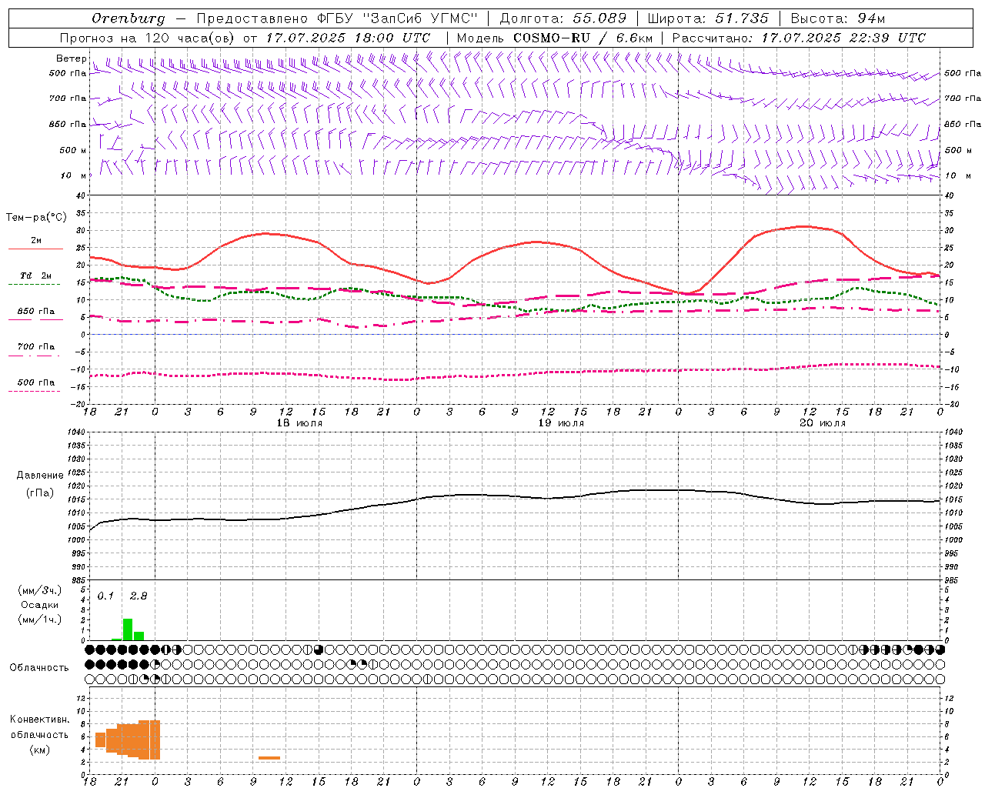Click the Ветер wind panel label
The image size is (985, 788).
tap(71, 58)
